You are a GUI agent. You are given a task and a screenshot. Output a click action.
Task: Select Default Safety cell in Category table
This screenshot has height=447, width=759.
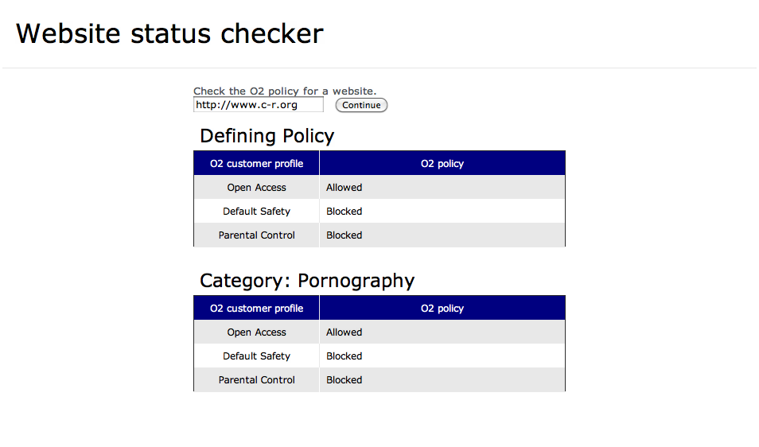[x=256, y=356]
